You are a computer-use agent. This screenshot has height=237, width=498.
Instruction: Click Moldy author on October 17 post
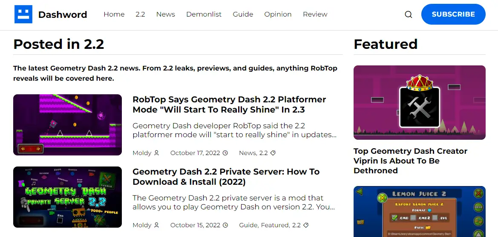[x=142, y=153]
